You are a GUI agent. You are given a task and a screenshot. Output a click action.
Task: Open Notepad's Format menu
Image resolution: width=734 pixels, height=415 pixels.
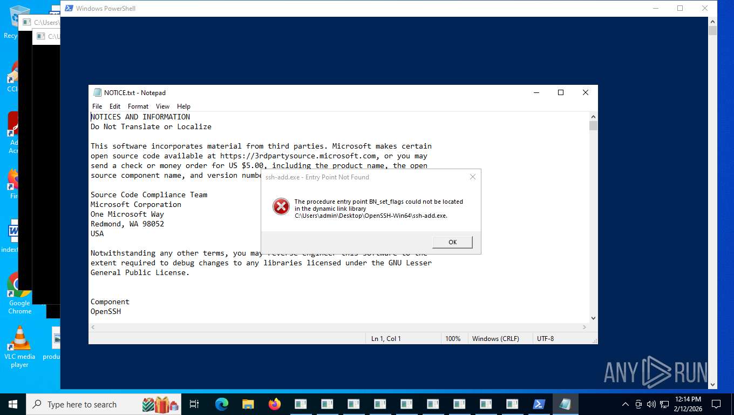(138, 106)
